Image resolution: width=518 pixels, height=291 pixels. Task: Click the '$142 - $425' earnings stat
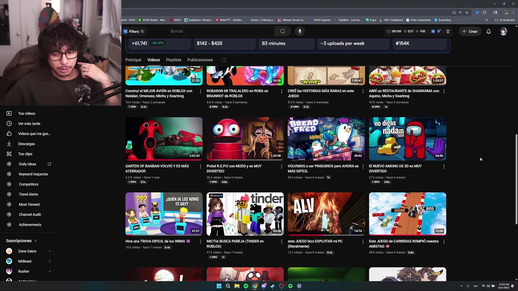(209, 43)
